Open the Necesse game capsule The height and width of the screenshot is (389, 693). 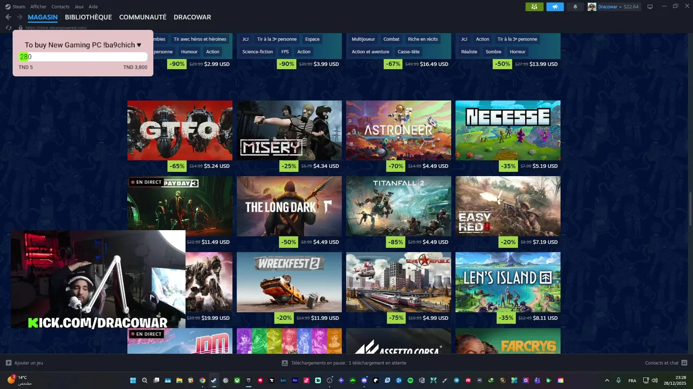(508, 130)
